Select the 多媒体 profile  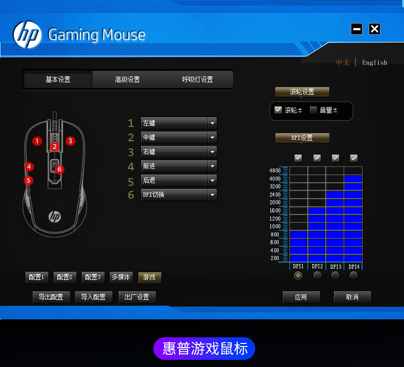121,277
